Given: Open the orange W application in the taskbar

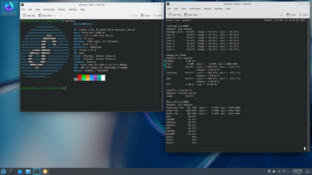Looking at the screenshot, I should pyautogui.click(x=45, y=172).
